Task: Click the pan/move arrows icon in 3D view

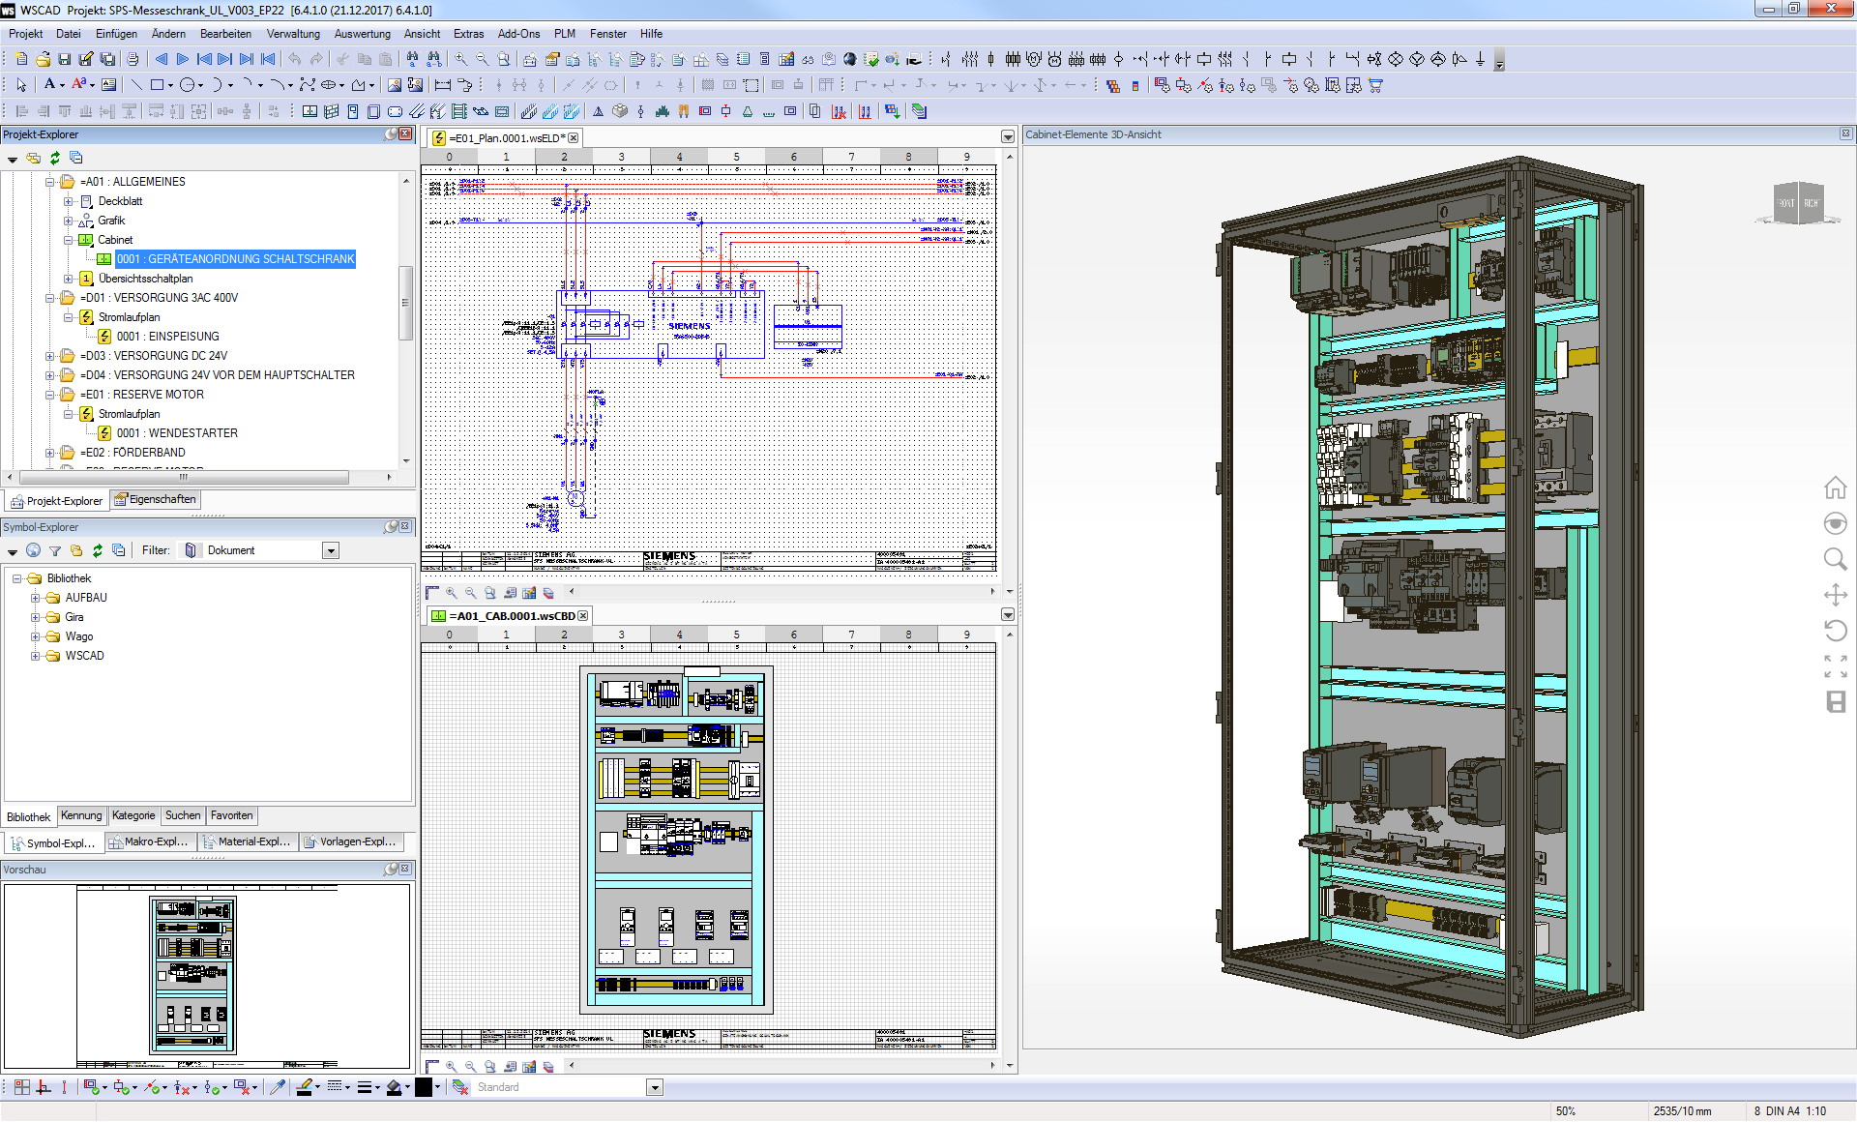Action: [1835, 595]
